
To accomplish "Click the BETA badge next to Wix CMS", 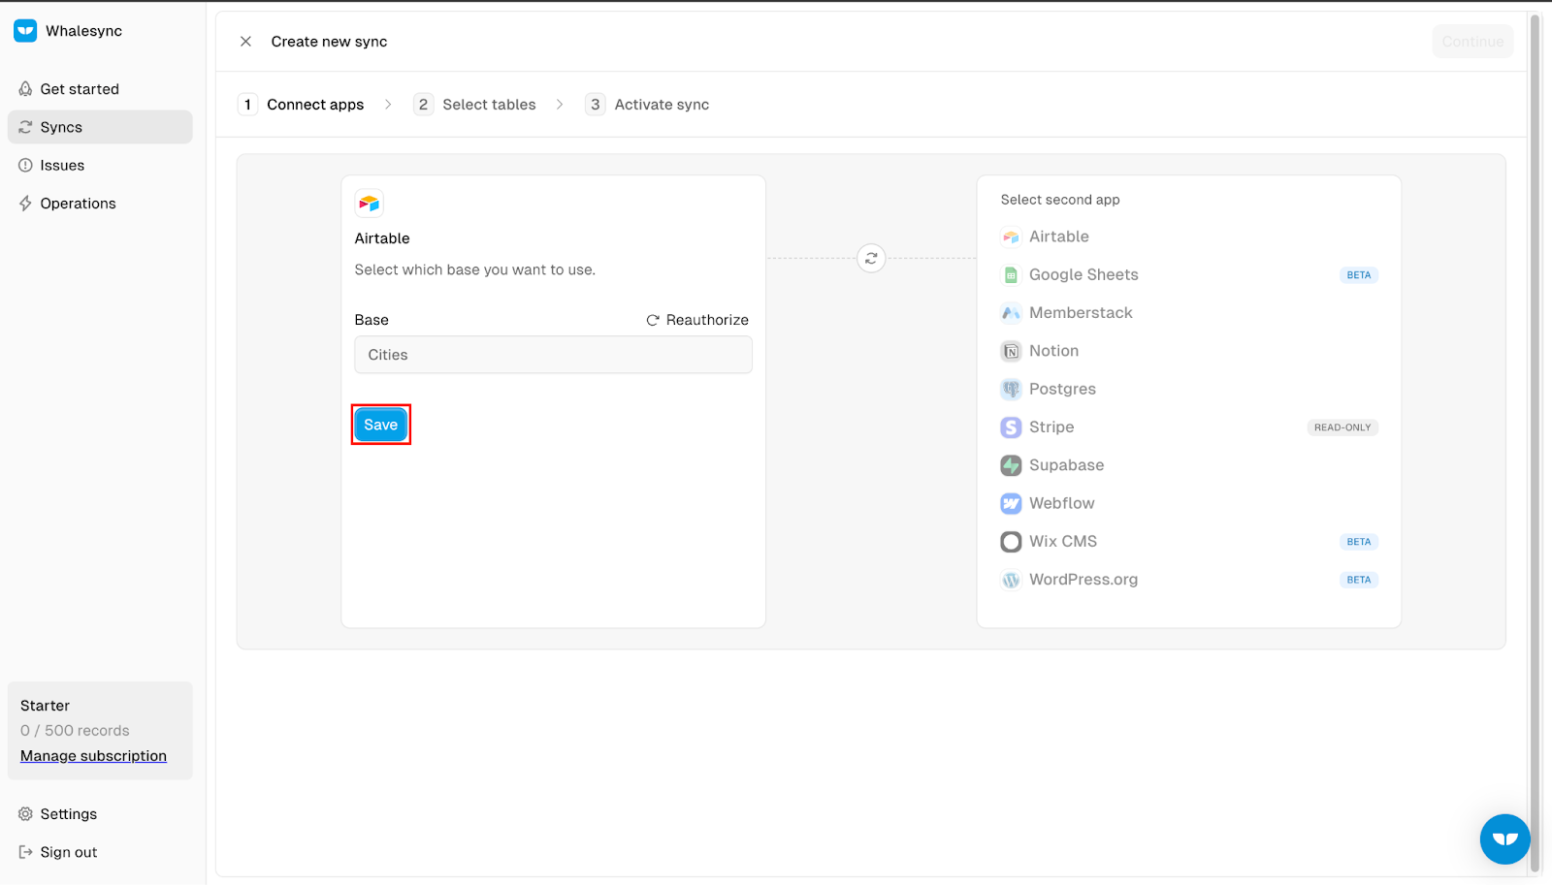I will tap(1359, 542).
